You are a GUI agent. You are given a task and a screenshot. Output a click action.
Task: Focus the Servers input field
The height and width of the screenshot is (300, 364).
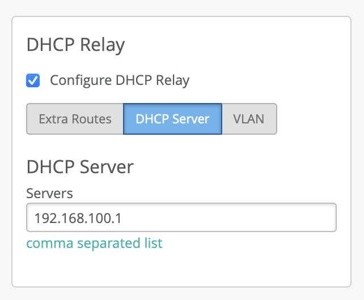coord(181,217)
